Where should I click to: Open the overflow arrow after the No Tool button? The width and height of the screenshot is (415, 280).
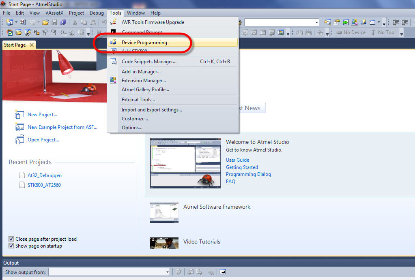[x=402, y=33]
